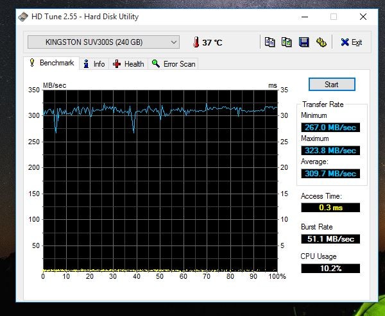Open the options wrench icon
The width and height of the screenshot is (385, 316).
[x=320, y=42]
